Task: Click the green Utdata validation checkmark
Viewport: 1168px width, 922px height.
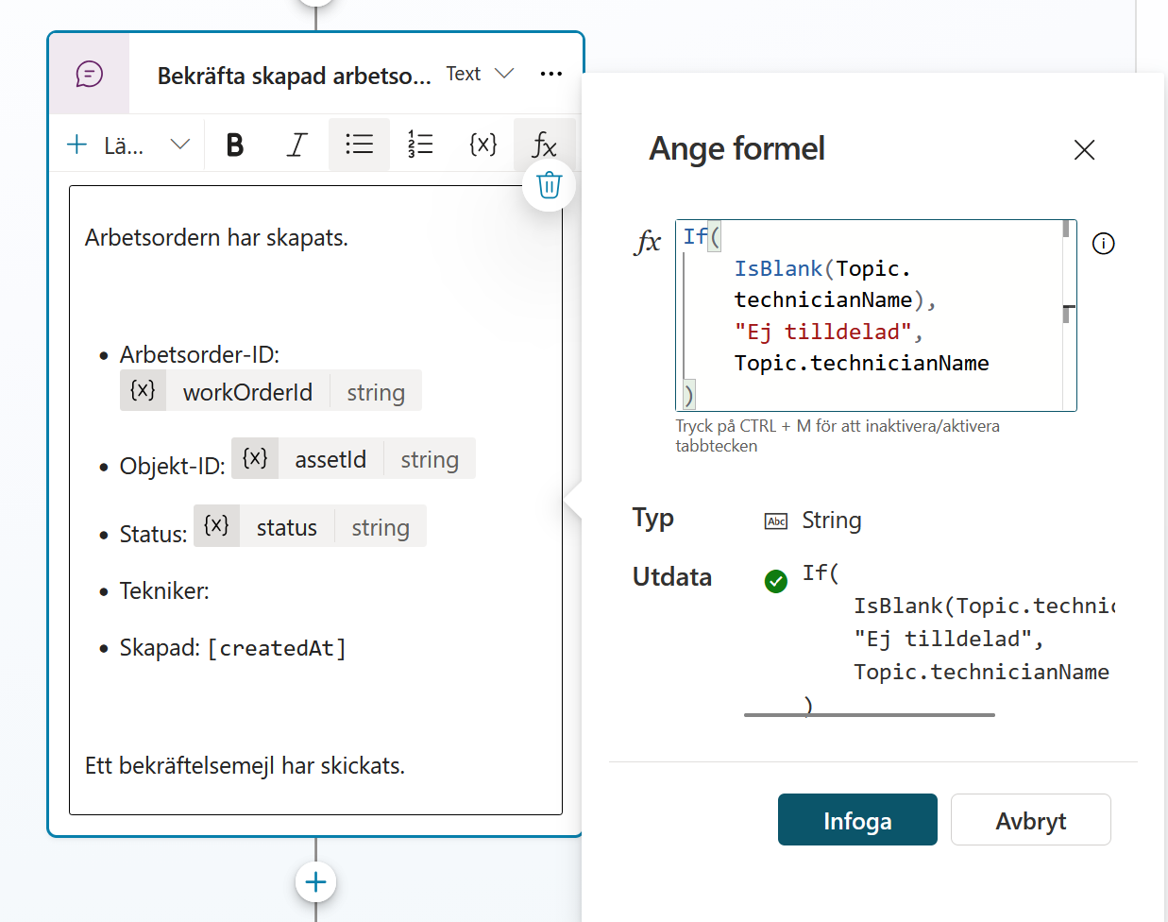Action: pos(776,581)
